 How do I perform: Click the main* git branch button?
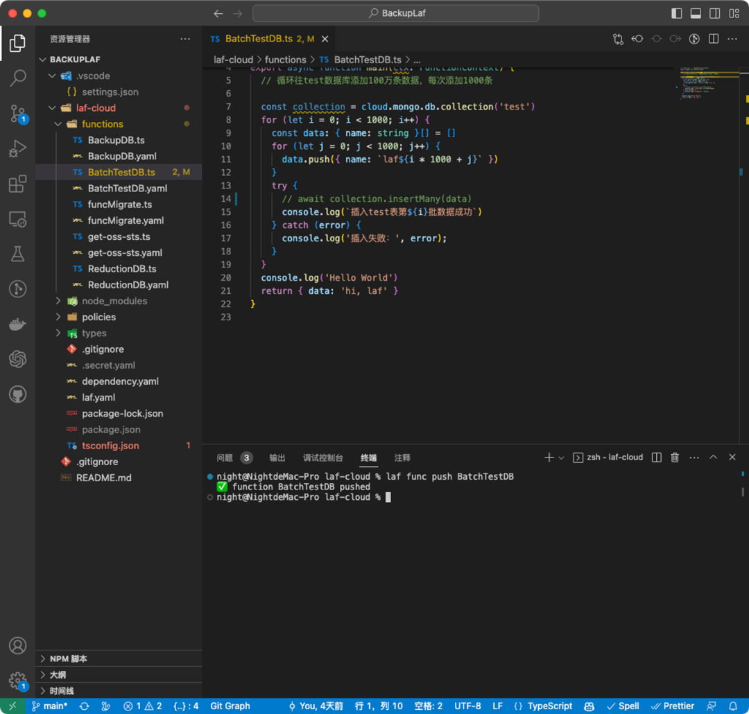pos(50,706)
